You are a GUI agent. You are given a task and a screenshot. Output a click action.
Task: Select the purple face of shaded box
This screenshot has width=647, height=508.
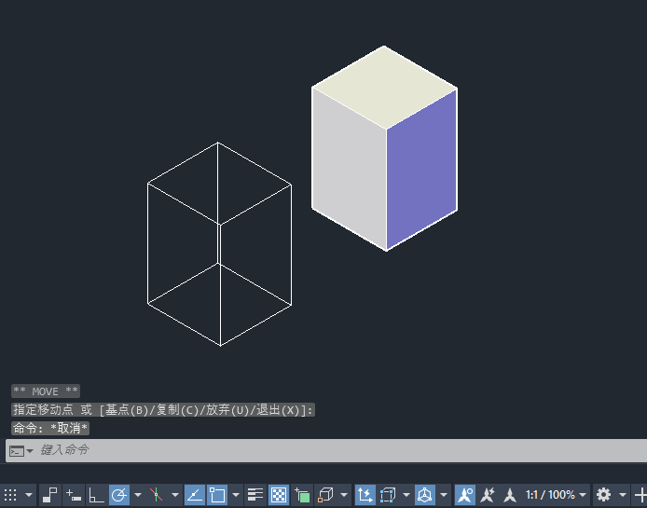click(x=421, y=168)
